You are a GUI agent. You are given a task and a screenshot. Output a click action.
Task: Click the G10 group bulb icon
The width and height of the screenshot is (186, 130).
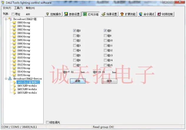(x=14, y=58)
